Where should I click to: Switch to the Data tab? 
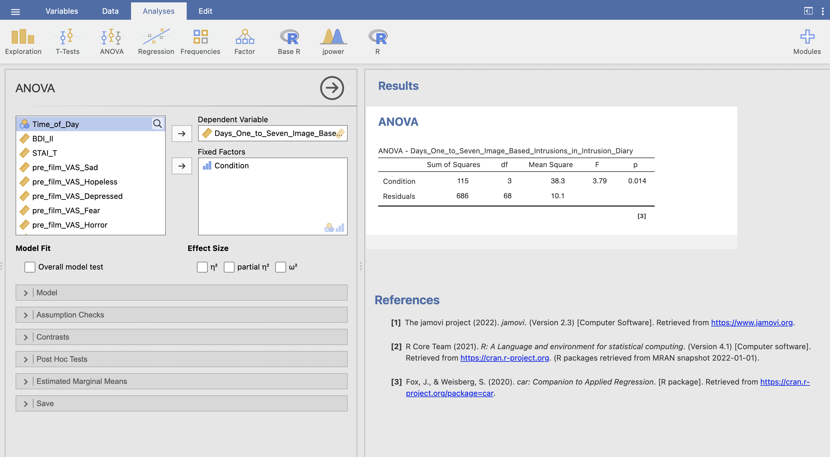coord(110,11)
